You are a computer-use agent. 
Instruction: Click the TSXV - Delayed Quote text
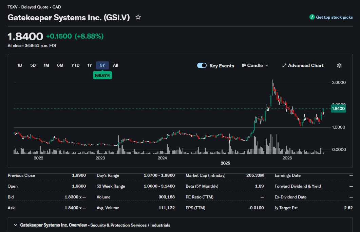[x=28, y=7]
